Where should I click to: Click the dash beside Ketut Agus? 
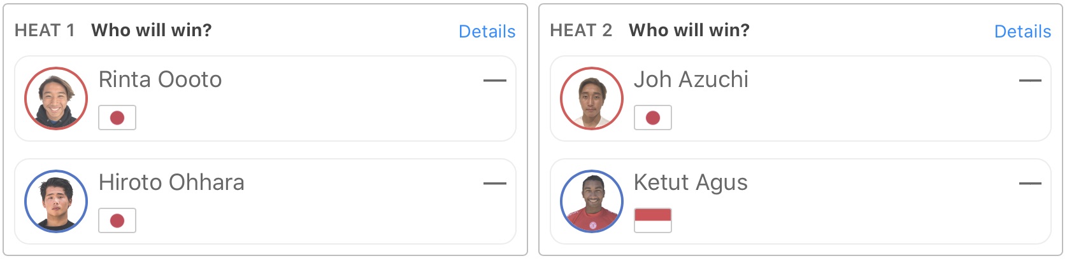pyautogui.click(x=1030, y=184)
